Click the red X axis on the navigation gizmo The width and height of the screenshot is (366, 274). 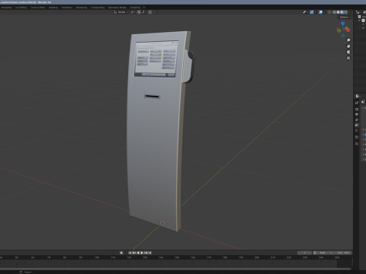(x=348, y=30)
